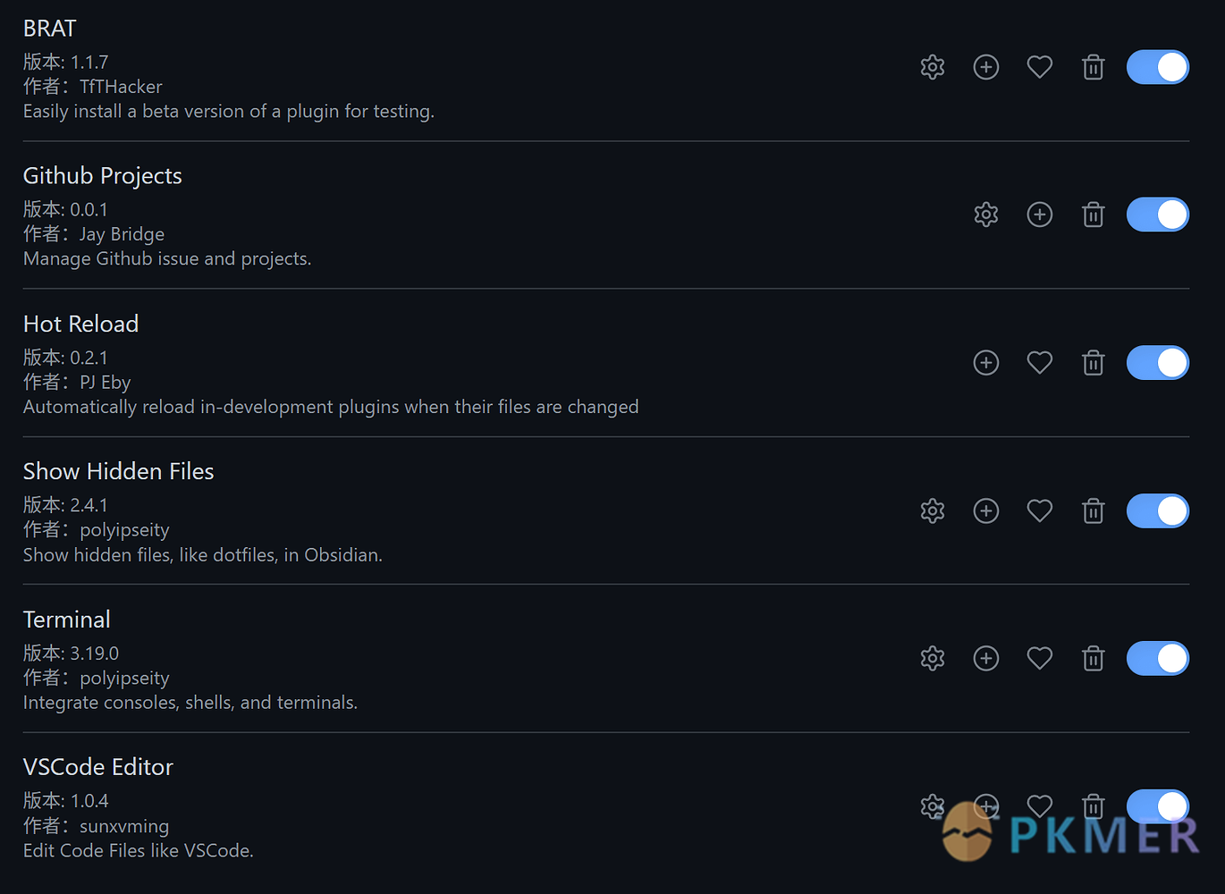Screen dimensions: 1225x894
Task: Open settings gear for BRAT plugin
Action: pyautogui.click(x=933, y=67)
